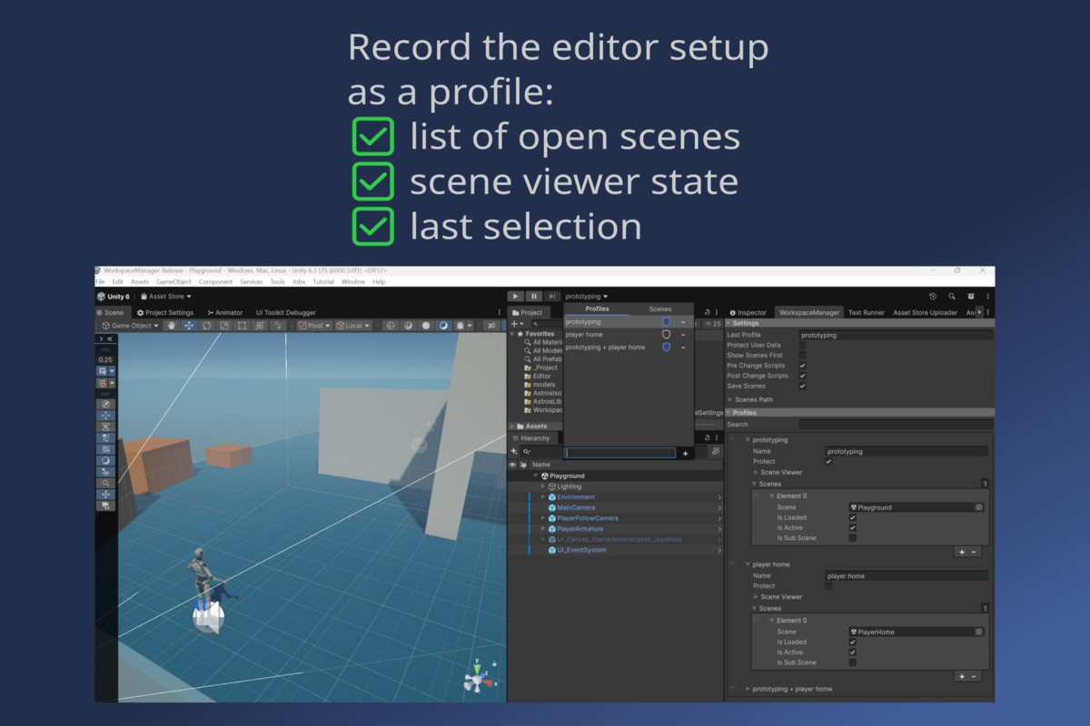Select the combined Transform tool

[260, 325]
